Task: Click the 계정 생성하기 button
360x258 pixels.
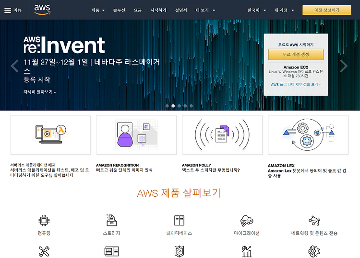Action: [x=327, y=10]
